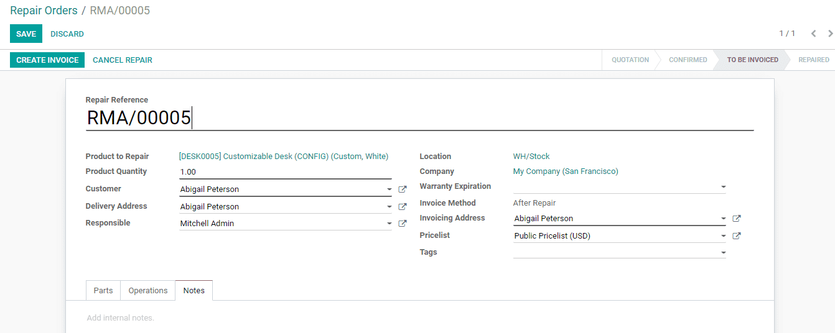835x333 pixels.
Task: Open external link for Delivery Address
Action: point(403,207)
